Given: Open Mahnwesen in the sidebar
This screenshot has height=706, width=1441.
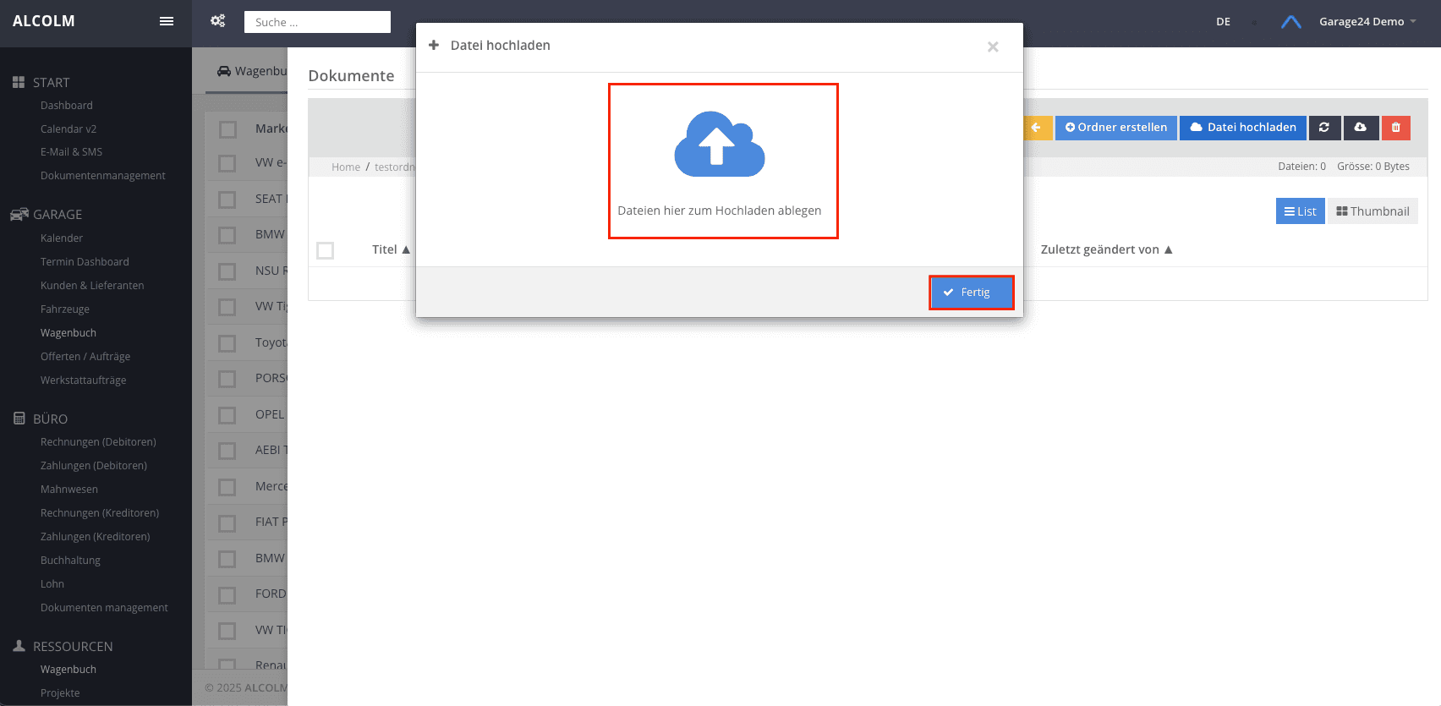Looking at the screenshot, I should pyautogui.click(x=69, y=490).
